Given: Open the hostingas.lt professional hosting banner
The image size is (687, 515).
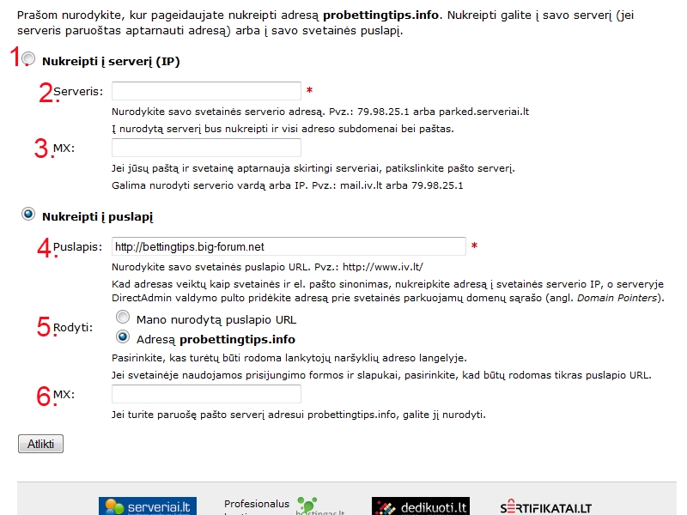Looking at the screenshot, I should pyautogui.click(x=284, y=506).
